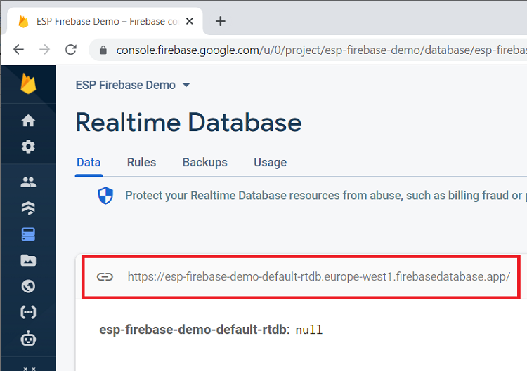Close the ESP Firebase Demo tab
Viewport: 527px width, 371px height.
190,22
